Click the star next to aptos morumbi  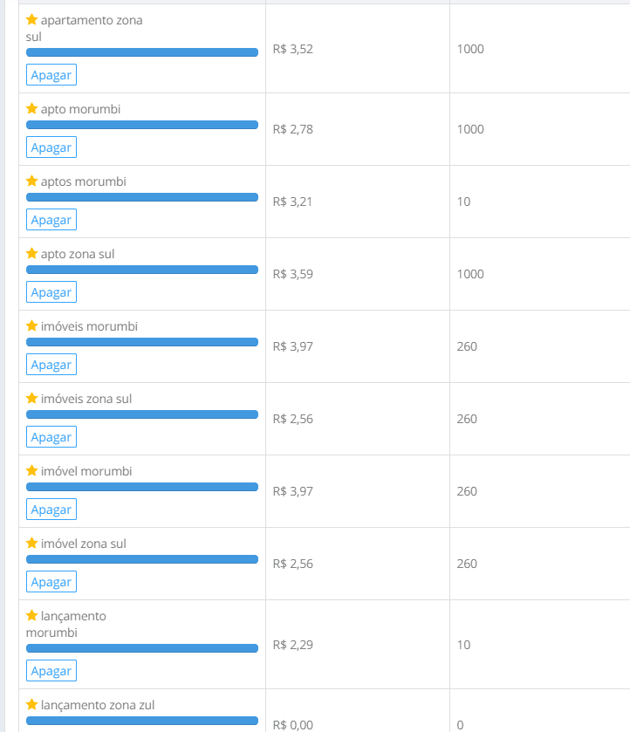32,181
